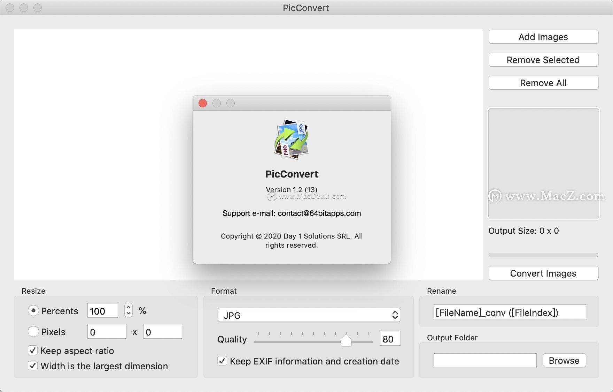Screen dimensions: 613x392
Task: Open the JPG format dropdown
Action: click(309, 315)
